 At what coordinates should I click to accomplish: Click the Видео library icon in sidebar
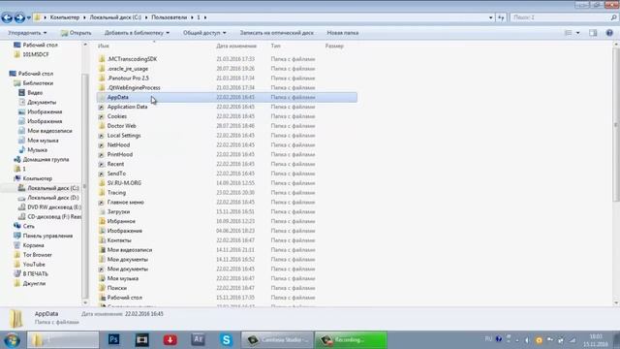[x=21, y=93]
